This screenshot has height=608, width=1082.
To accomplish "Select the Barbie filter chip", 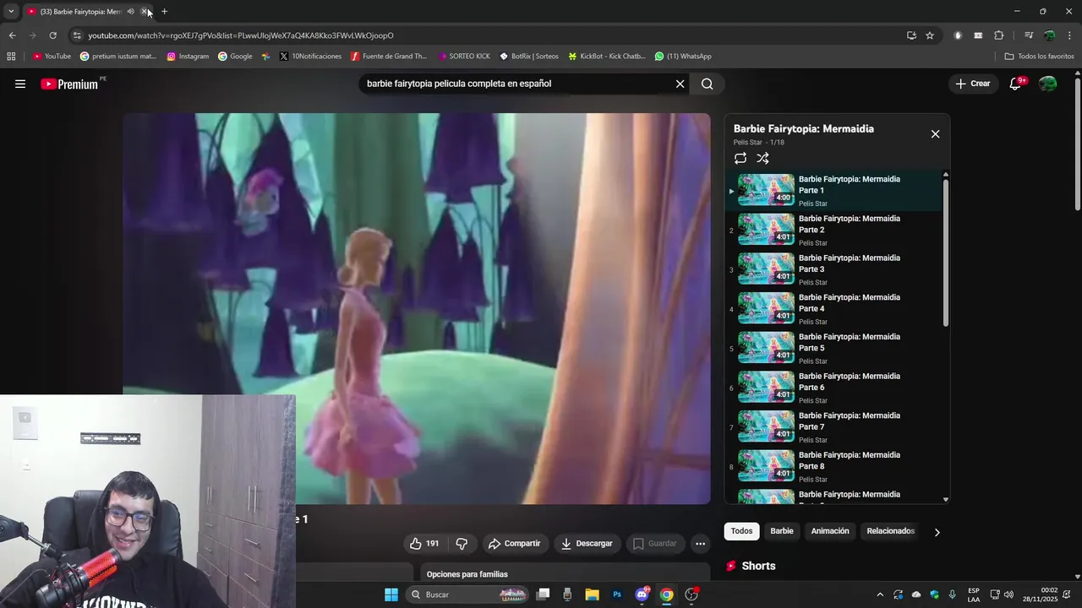I will (782, 531).
